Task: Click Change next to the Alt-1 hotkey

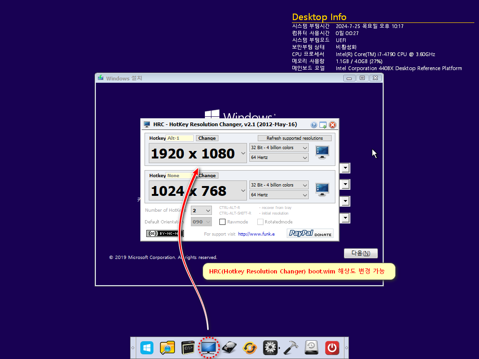Action: (207, 138)
